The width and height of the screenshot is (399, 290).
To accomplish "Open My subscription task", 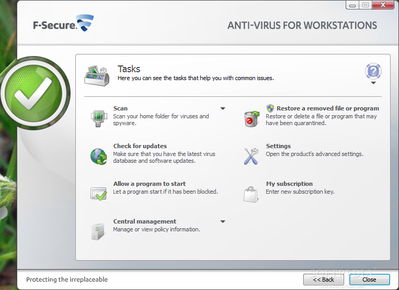I will [x=289, y=184].
